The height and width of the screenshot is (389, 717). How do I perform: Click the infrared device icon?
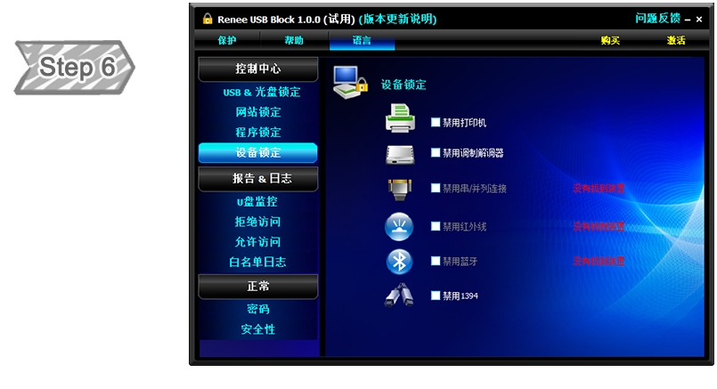[399, 227]
